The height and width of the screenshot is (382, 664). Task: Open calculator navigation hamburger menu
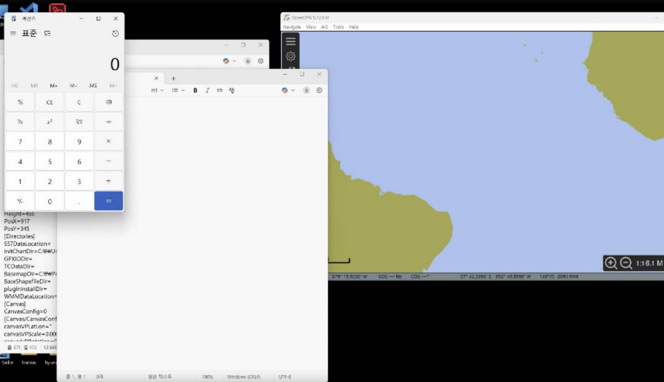coord(13,33)
